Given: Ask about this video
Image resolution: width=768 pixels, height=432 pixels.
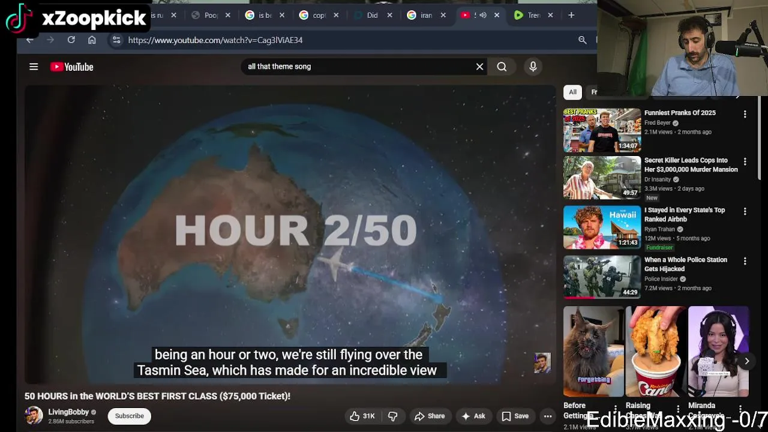Looking at the screenshot, I should pyautogui.click(x=473, y=416).
